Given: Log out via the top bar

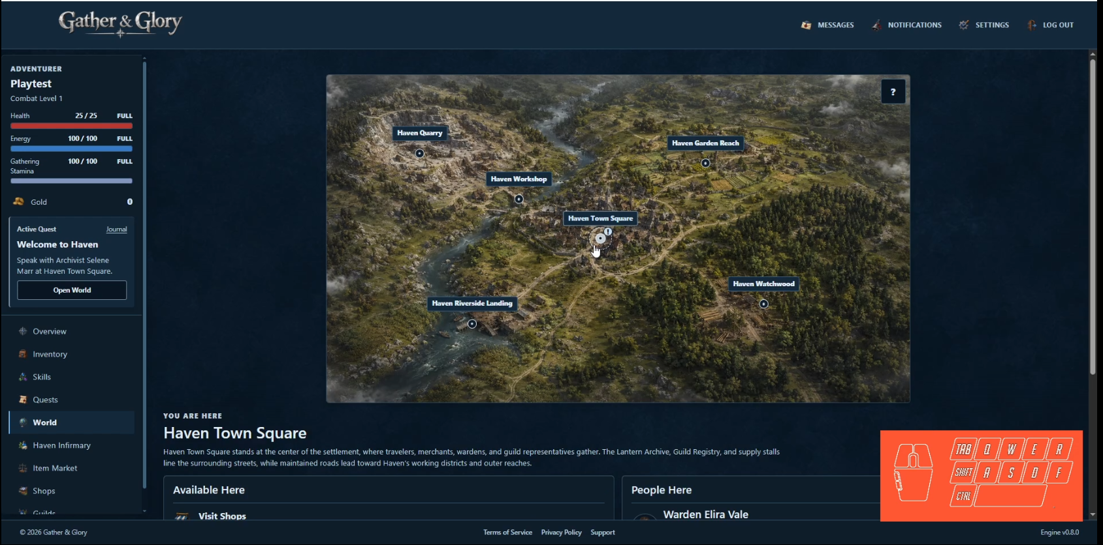Looking at the screenshot, I should [x=1050, y=25].
